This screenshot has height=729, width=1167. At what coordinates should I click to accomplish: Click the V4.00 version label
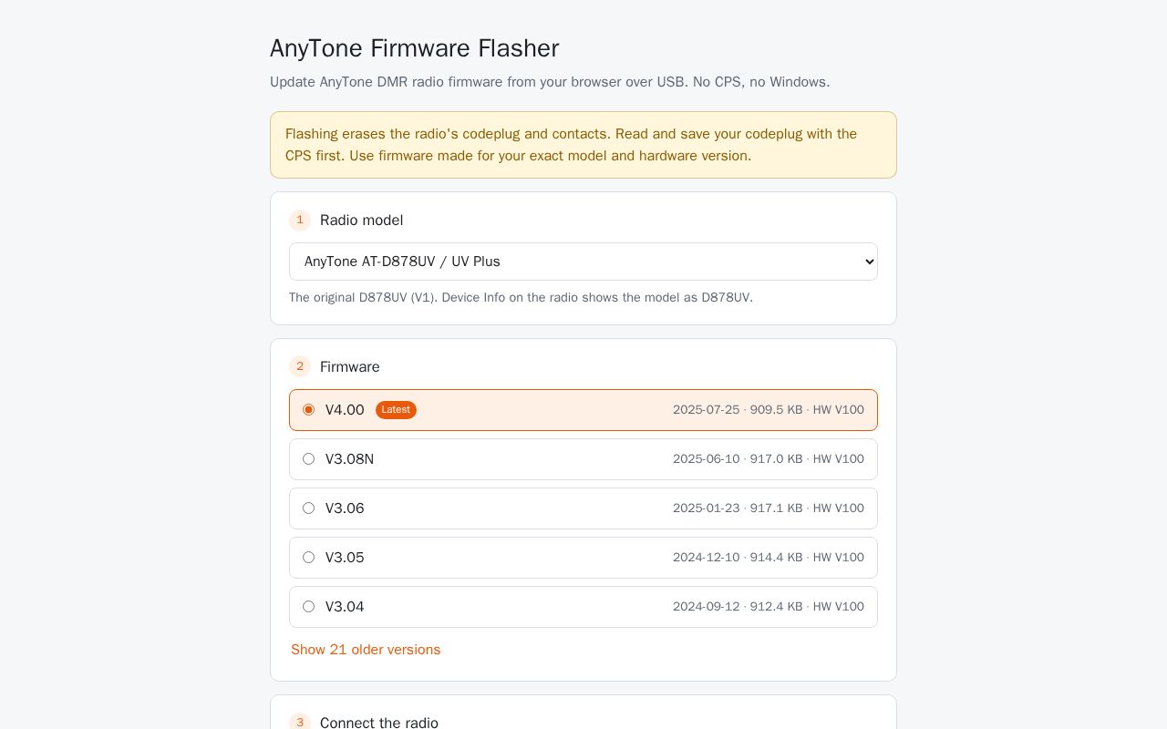345,410
